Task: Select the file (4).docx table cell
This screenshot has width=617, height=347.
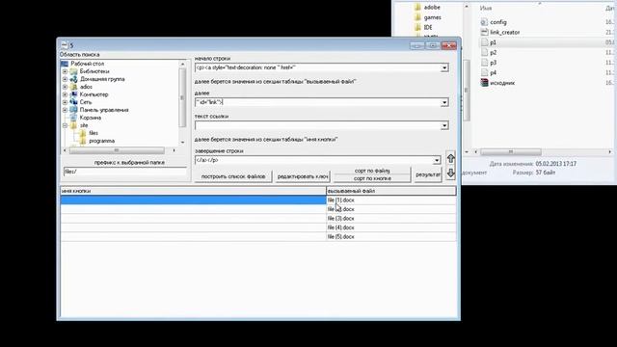Action: click(391, 227)
